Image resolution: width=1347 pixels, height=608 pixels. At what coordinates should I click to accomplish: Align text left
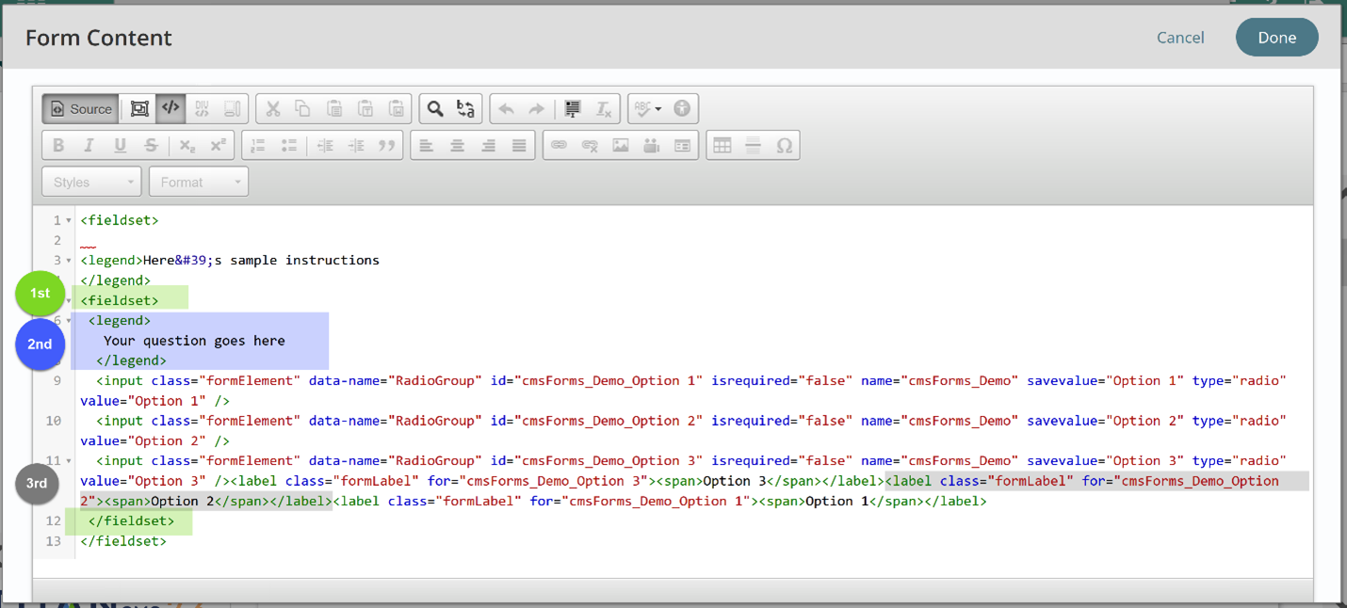click(427, 146)
